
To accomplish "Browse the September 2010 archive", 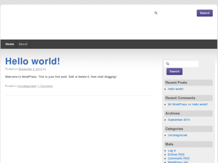I will click(179, 120).
